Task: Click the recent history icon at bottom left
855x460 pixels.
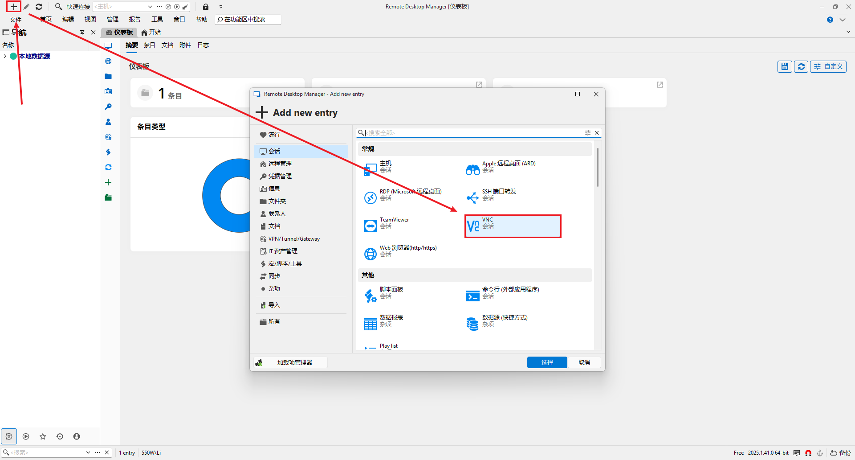Action: pyautogui.click(x=60, y=436)
